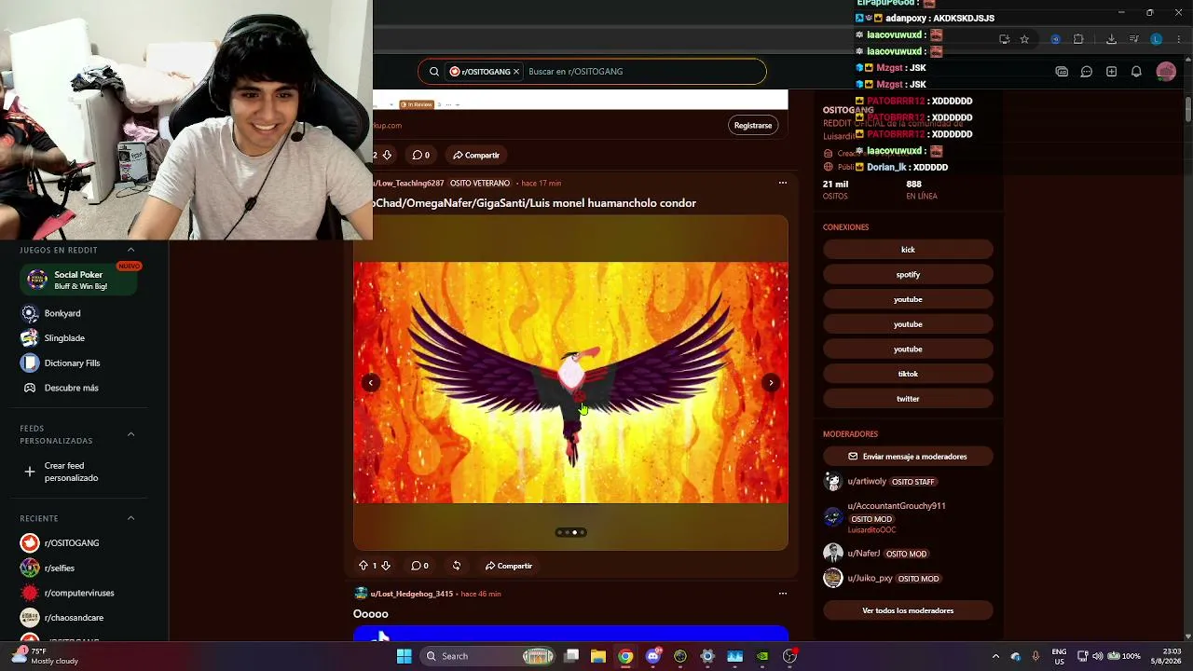The image size is (1193, 671).
Task: Click the repost arrows icon under the condor post
Action: coord(457,566)
